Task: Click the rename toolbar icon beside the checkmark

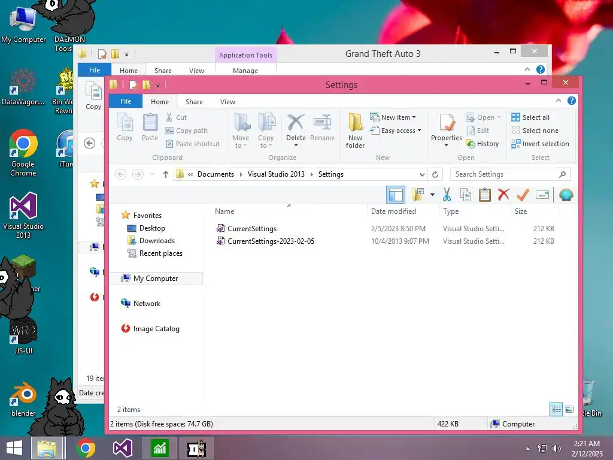Action: pyautogui.click(x=542, y=195)
